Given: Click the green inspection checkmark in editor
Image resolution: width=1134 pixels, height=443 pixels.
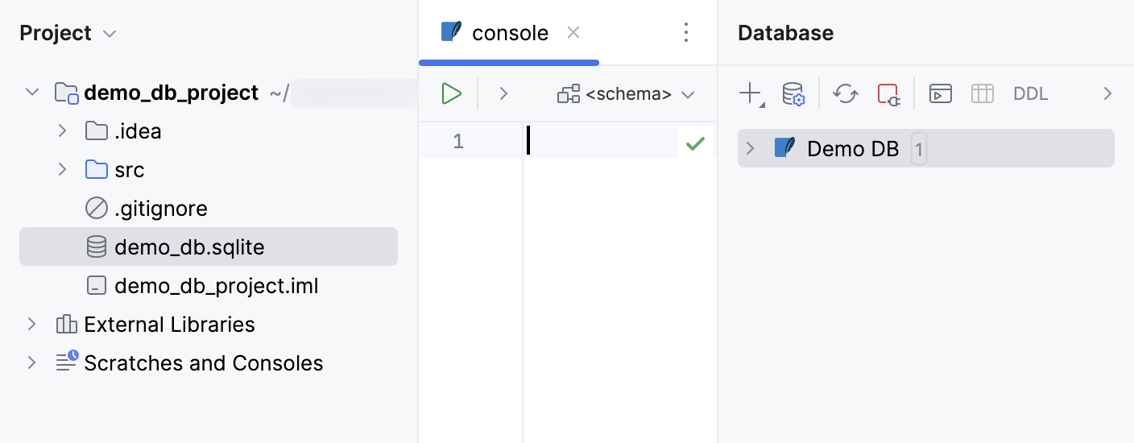Looking at the screenshot, I should point(695,143).
